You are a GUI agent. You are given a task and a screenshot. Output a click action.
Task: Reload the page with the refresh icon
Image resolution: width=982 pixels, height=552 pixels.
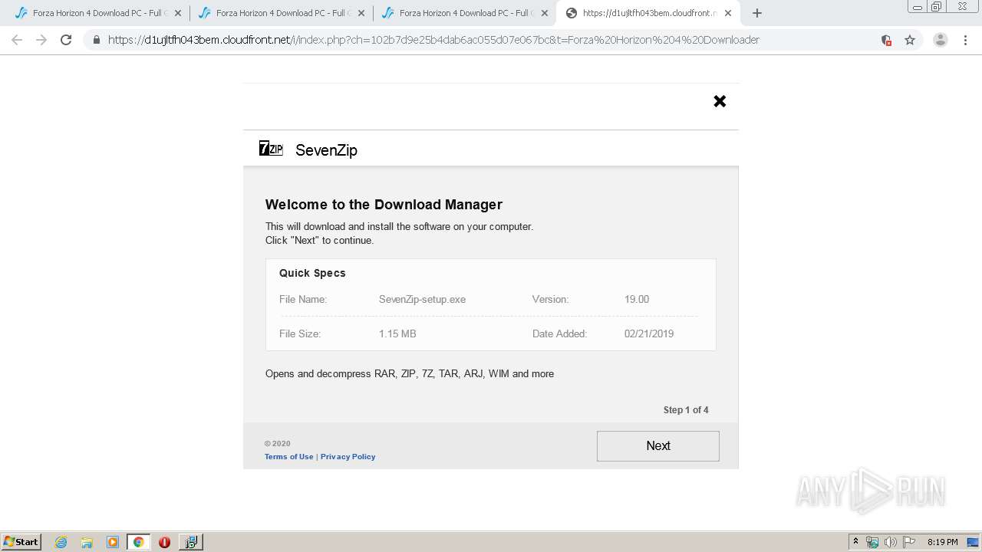point(66,40)
